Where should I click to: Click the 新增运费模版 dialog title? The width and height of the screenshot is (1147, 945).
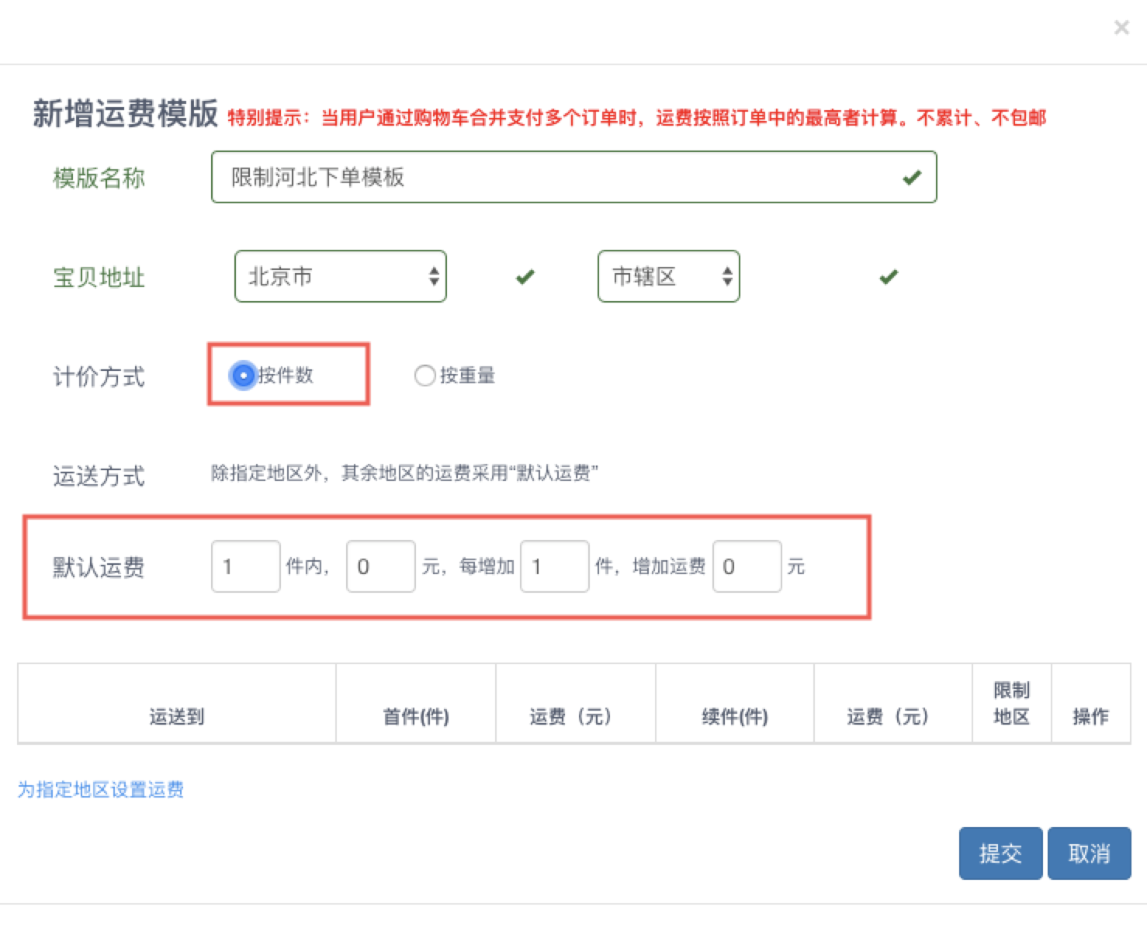pyautogui.click(x=125, y=113)
